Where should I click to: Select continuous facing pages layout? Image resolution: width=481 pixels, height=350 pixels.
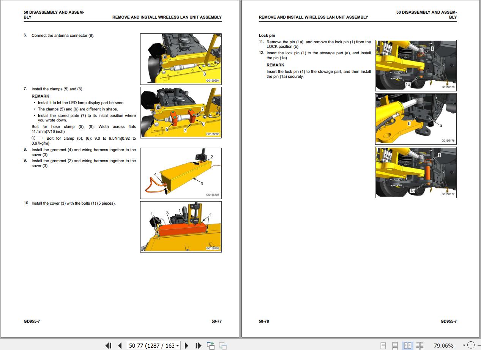pos(419,345)
